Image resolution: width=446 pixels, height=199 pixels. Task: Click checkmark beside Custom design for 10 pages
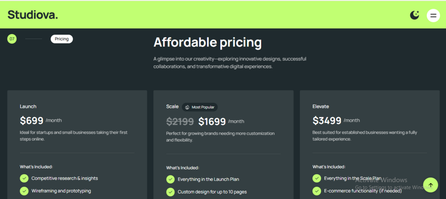pos(170,192)
